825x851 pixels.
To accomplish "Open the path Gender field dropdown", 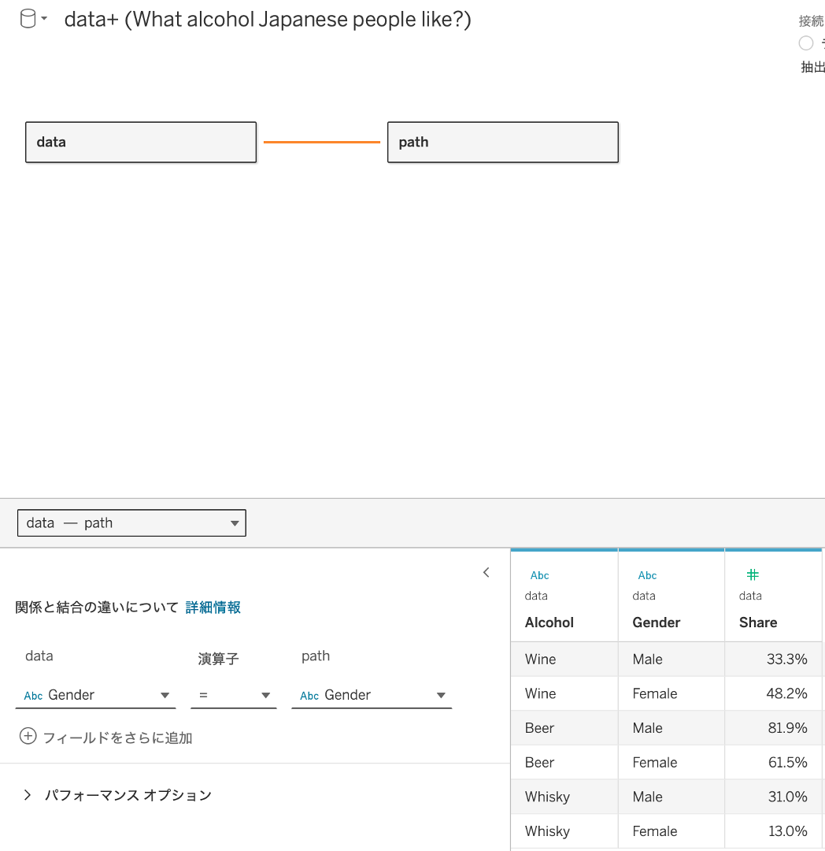I will [x=372, y=695].
